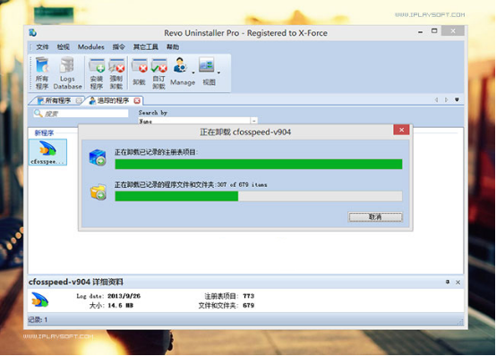The width and height of the screenshot is (496, 356).
Task: Open the 指令 menu
Action: pos(118,47)
